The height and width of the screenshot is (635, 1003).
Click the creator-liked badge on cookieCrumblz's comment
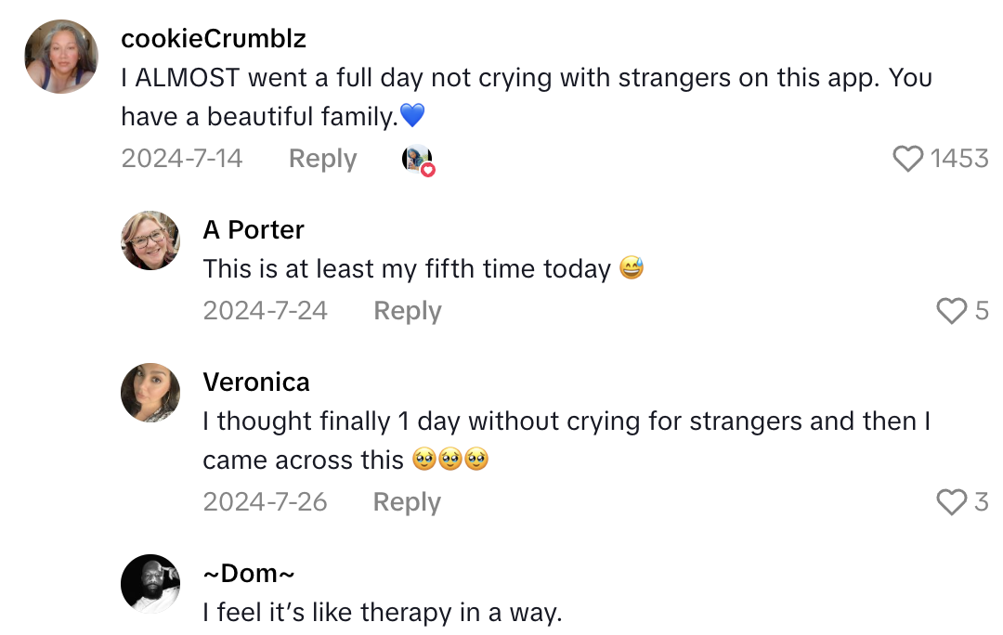(x=418, y=159)
